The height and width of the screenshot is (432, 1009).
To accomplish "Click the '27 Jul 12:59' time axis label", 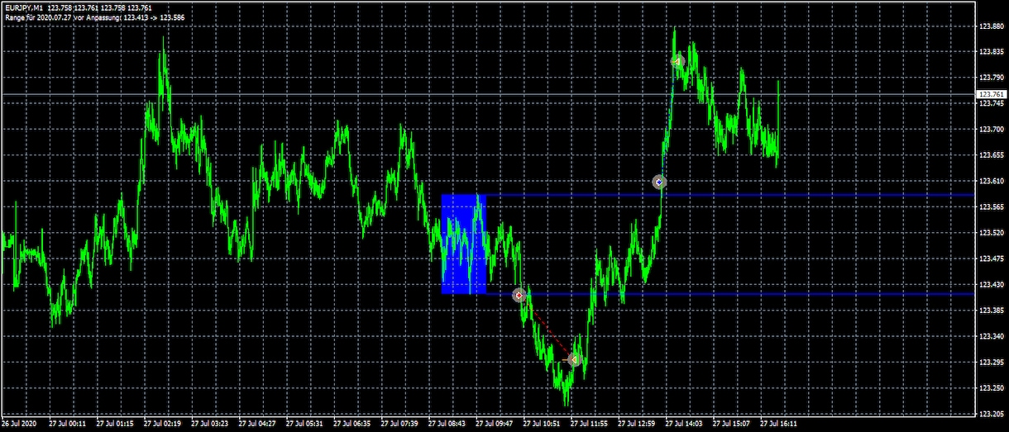I will (637, 423).
